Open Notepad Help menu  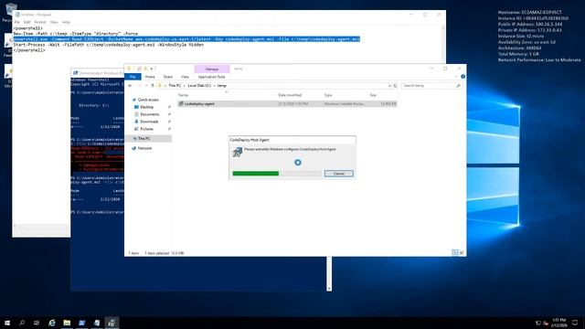[66, 22]
